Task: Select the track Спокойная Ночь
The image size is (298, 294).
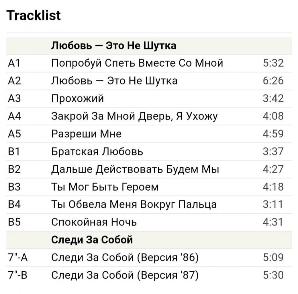Action: coord(94,222)
